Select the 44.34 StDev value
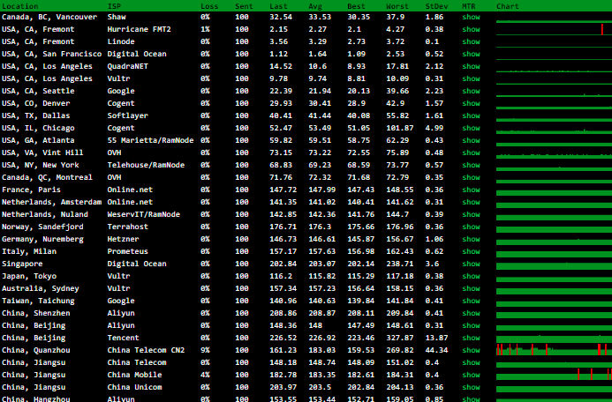612x402 pixels. [x=437, y=350]
